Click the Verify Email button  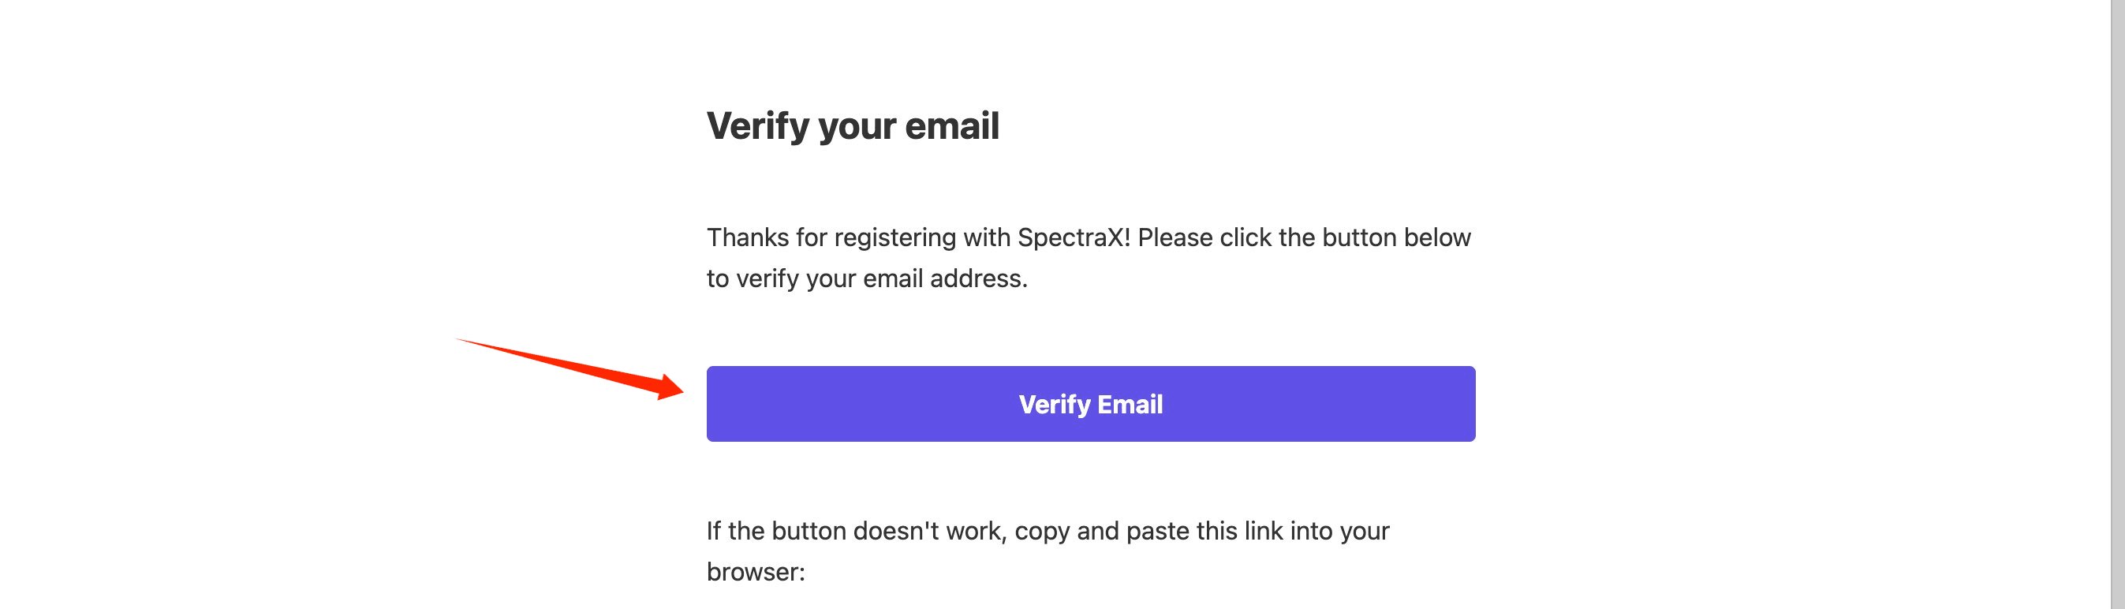pyautogui.click(x=1091, y=405)
